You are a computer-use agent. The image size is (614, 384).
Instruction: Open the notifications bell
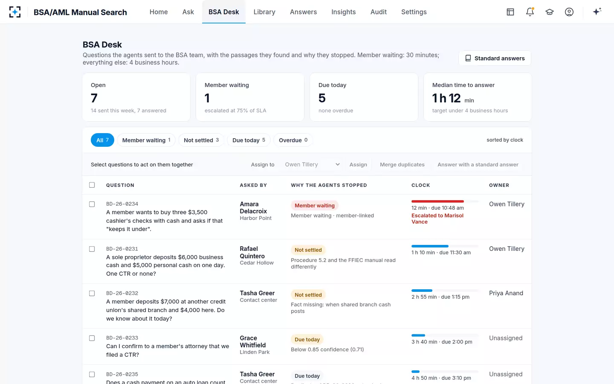[530, 12]
